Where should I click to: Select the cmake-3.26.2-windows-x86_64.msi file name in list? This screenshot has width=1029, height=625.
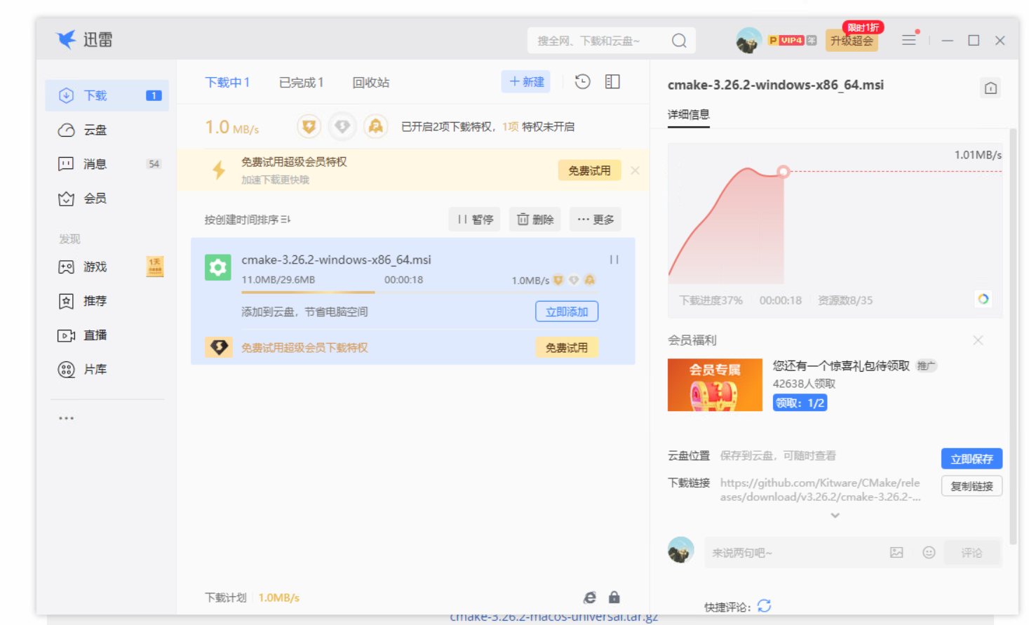click(337, 260)
